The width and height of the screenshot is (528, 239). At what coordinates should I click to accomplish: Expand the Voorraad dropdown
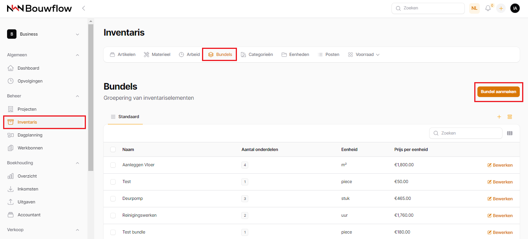pyautogui.click(x=364, y=55)
